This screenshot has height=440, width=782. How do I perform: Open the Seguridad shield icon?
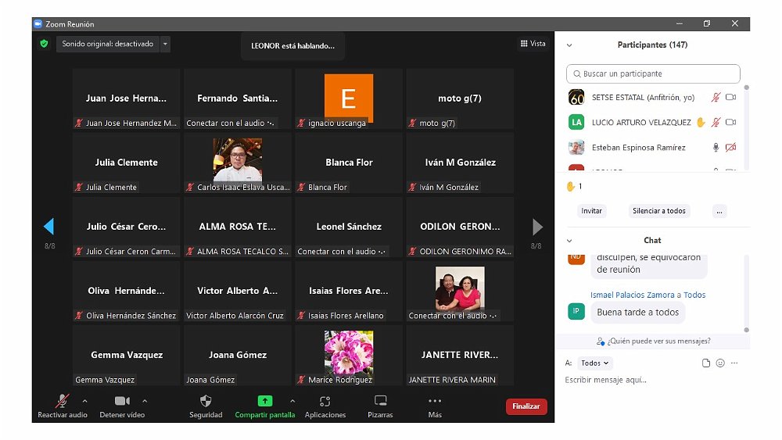[x=206, y=401]
